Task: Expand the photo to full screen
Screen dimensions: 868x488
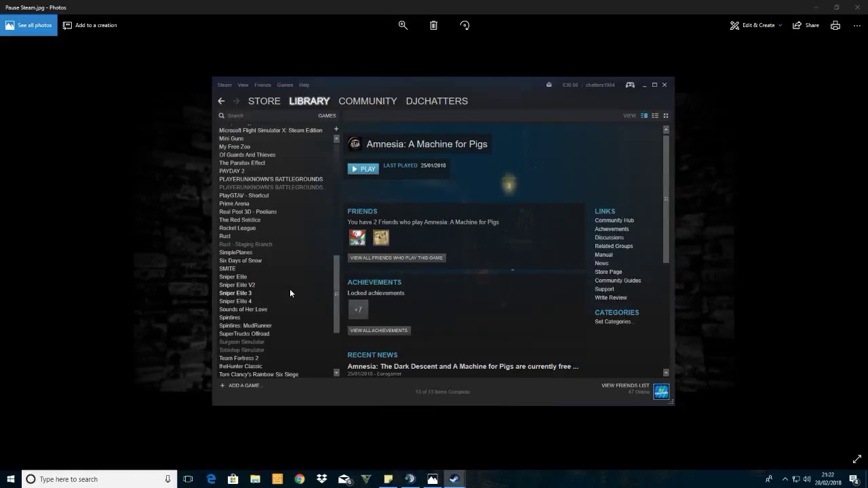Action: [x=857, y=459]
